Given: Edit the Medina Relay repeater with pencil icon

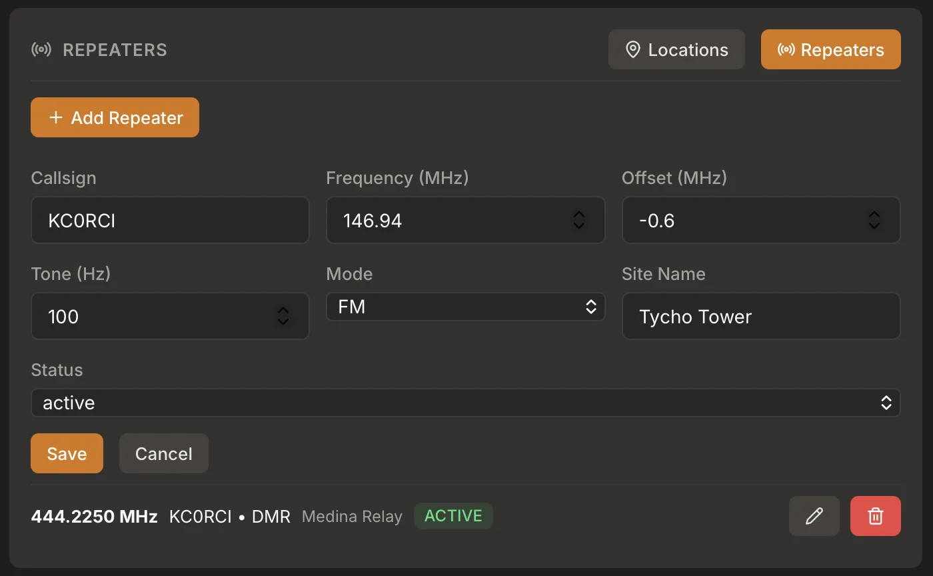Looking at the screenshot, I should (814, 516).
